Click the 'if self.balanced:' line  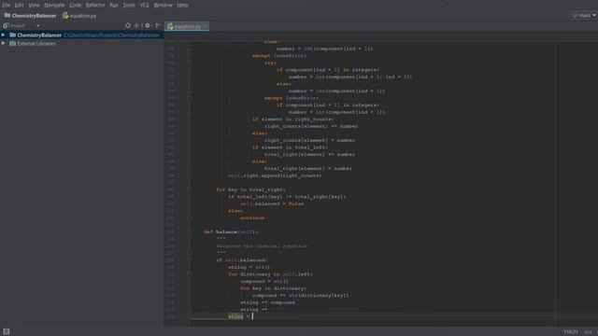(x=242, y=260)
